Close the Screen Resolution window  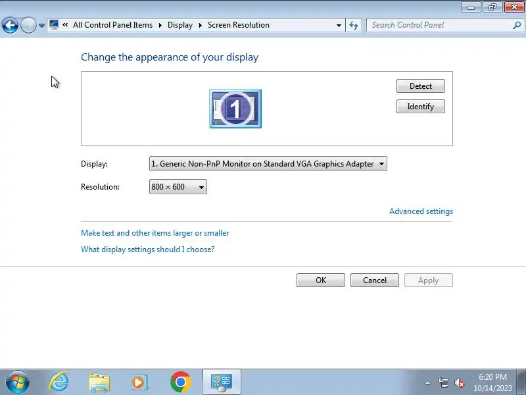point(514,7)
